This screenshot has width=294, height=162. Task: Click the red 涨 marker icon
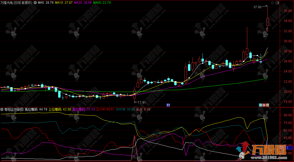(x=264, y=105)
